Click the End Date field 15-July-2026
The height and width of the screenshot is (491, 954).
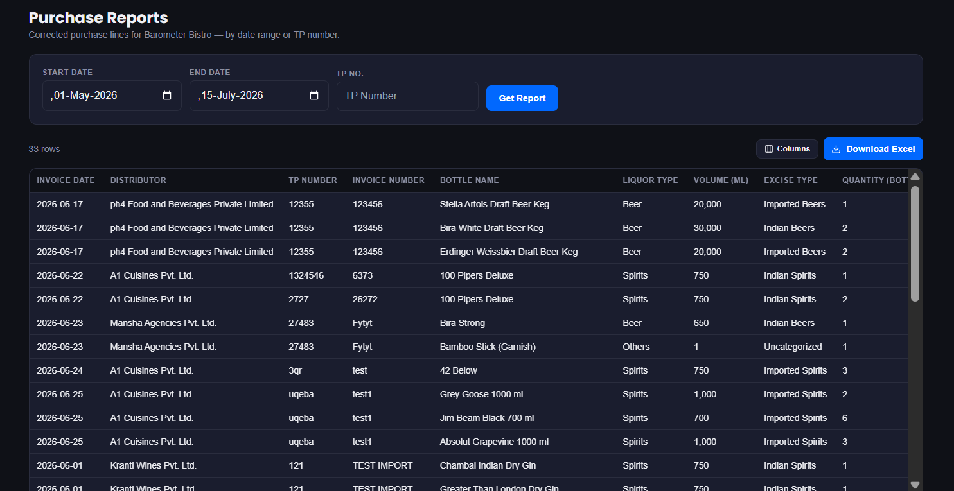[259, 96]
